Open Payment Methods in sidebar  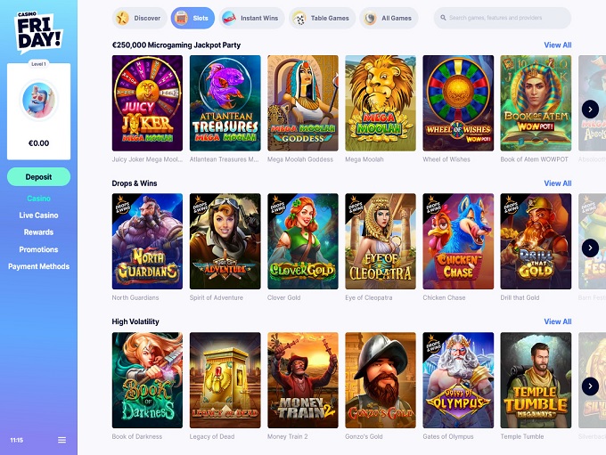click(38, 266)
